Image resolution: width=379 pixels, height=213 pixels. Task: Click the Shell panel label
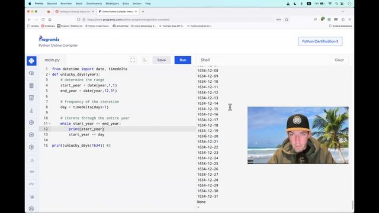tap(205, 60)
